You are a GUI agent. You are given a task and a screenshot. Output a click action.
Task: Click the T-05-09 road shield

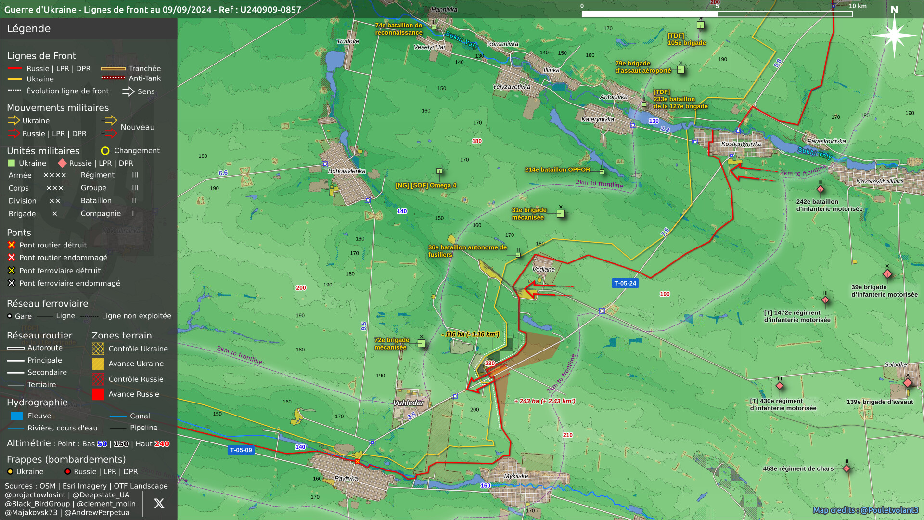coord(241,450)
